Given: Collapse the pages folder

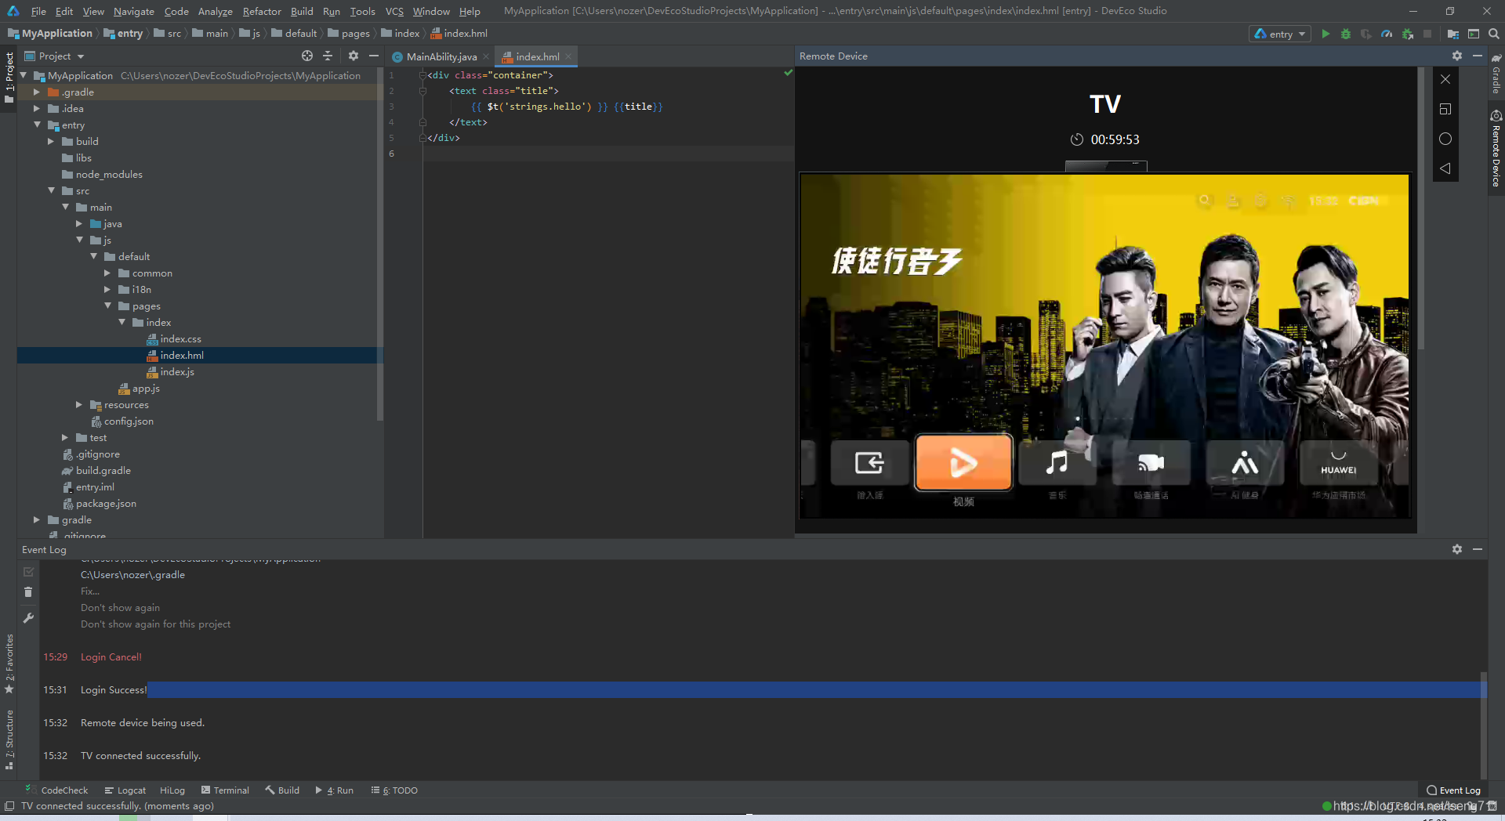Looking at the screenshot, I should [108, 306].
